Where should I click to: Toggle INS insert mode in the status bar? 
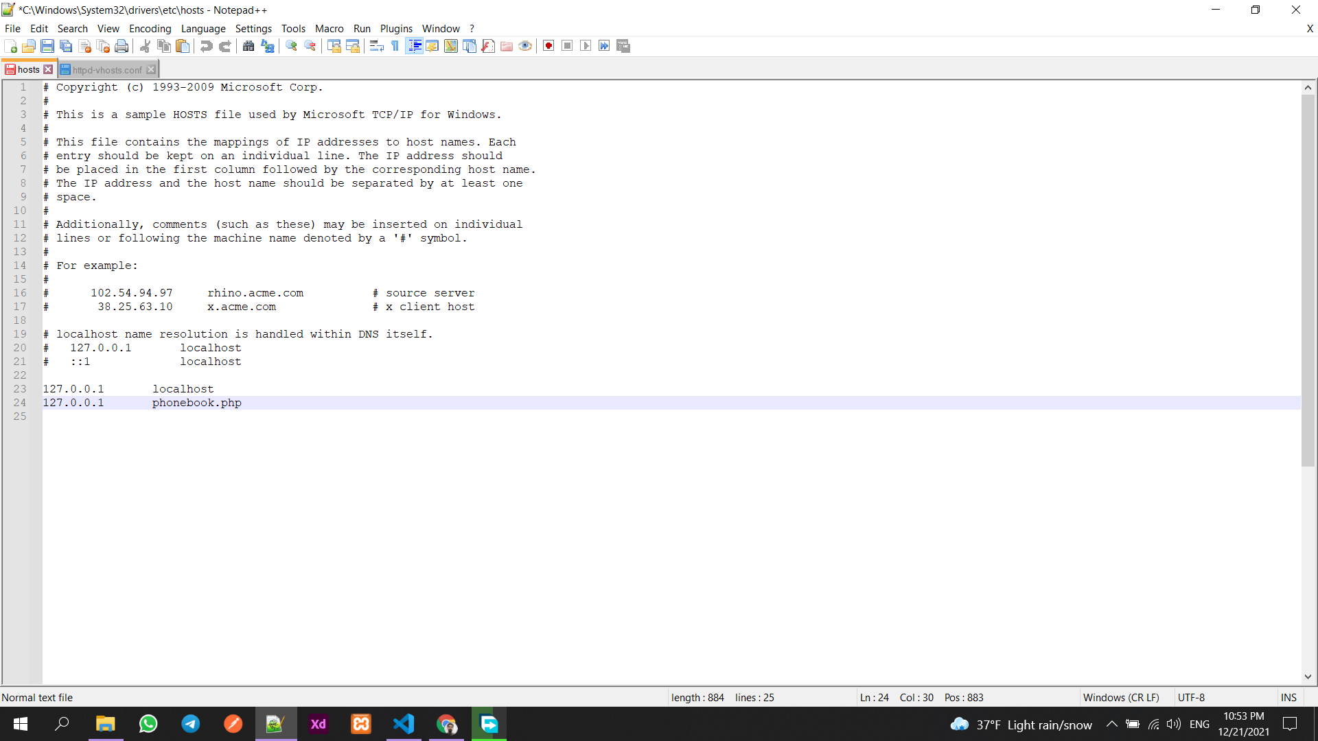pyautogui.click(x=1288, y=698)
